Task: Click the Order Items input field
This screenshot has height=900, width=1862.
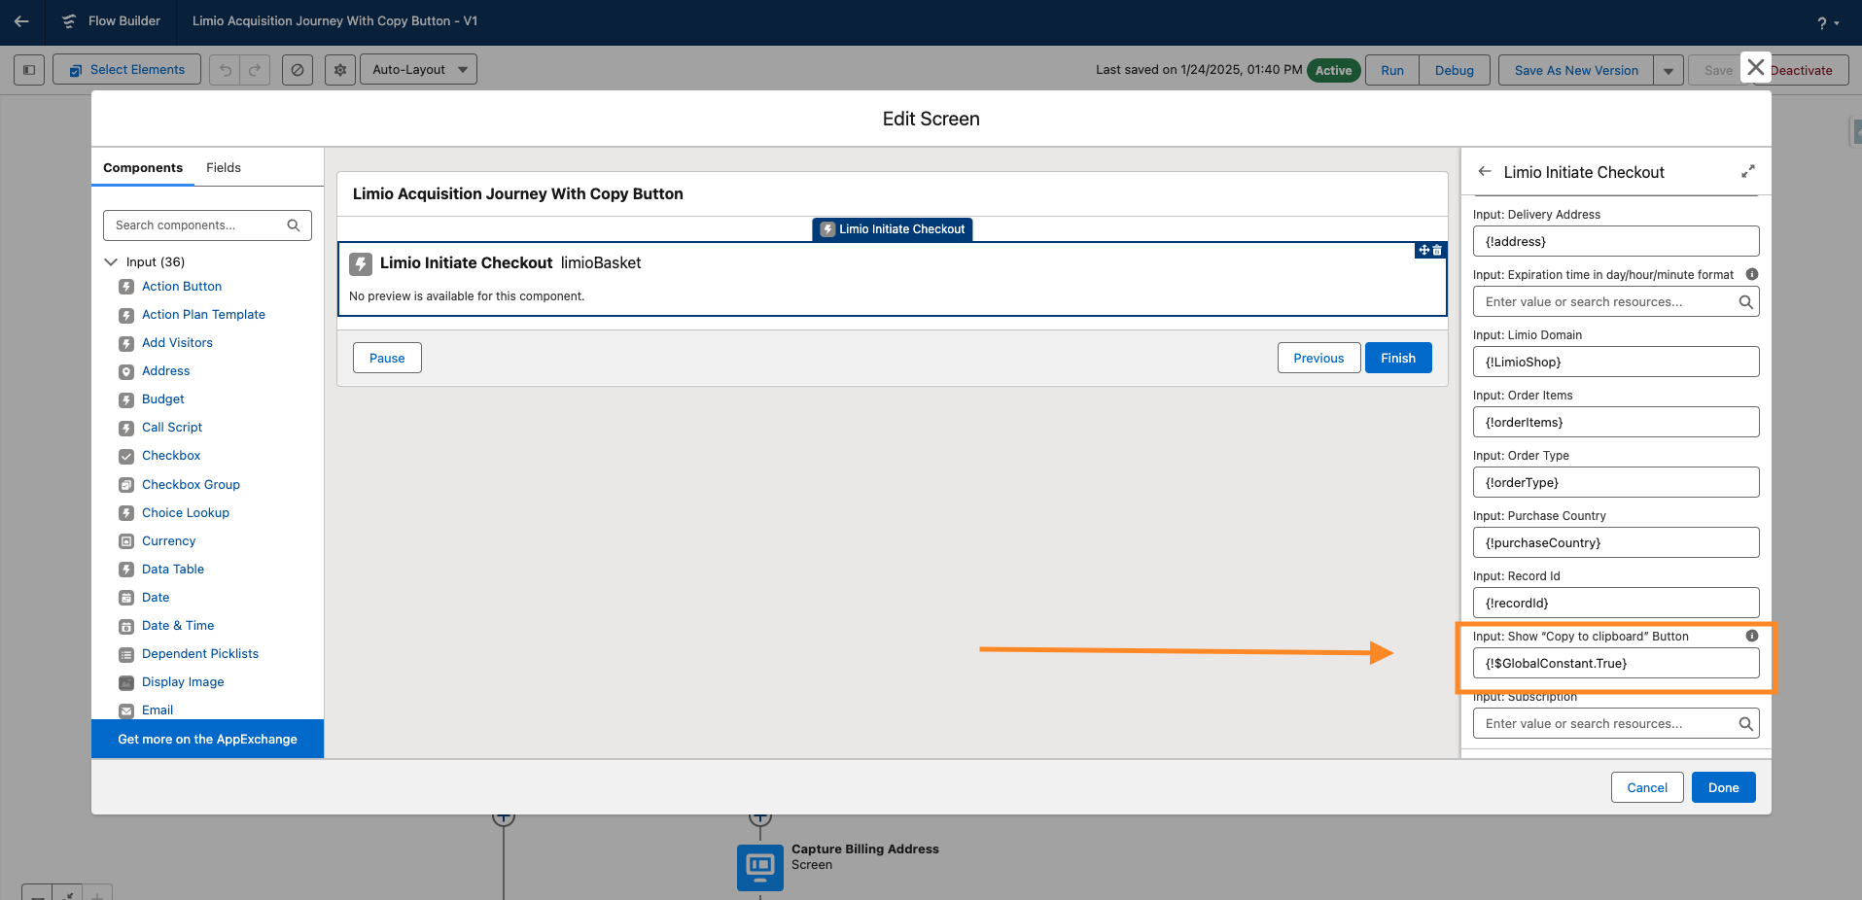Action: point(1616,422)
